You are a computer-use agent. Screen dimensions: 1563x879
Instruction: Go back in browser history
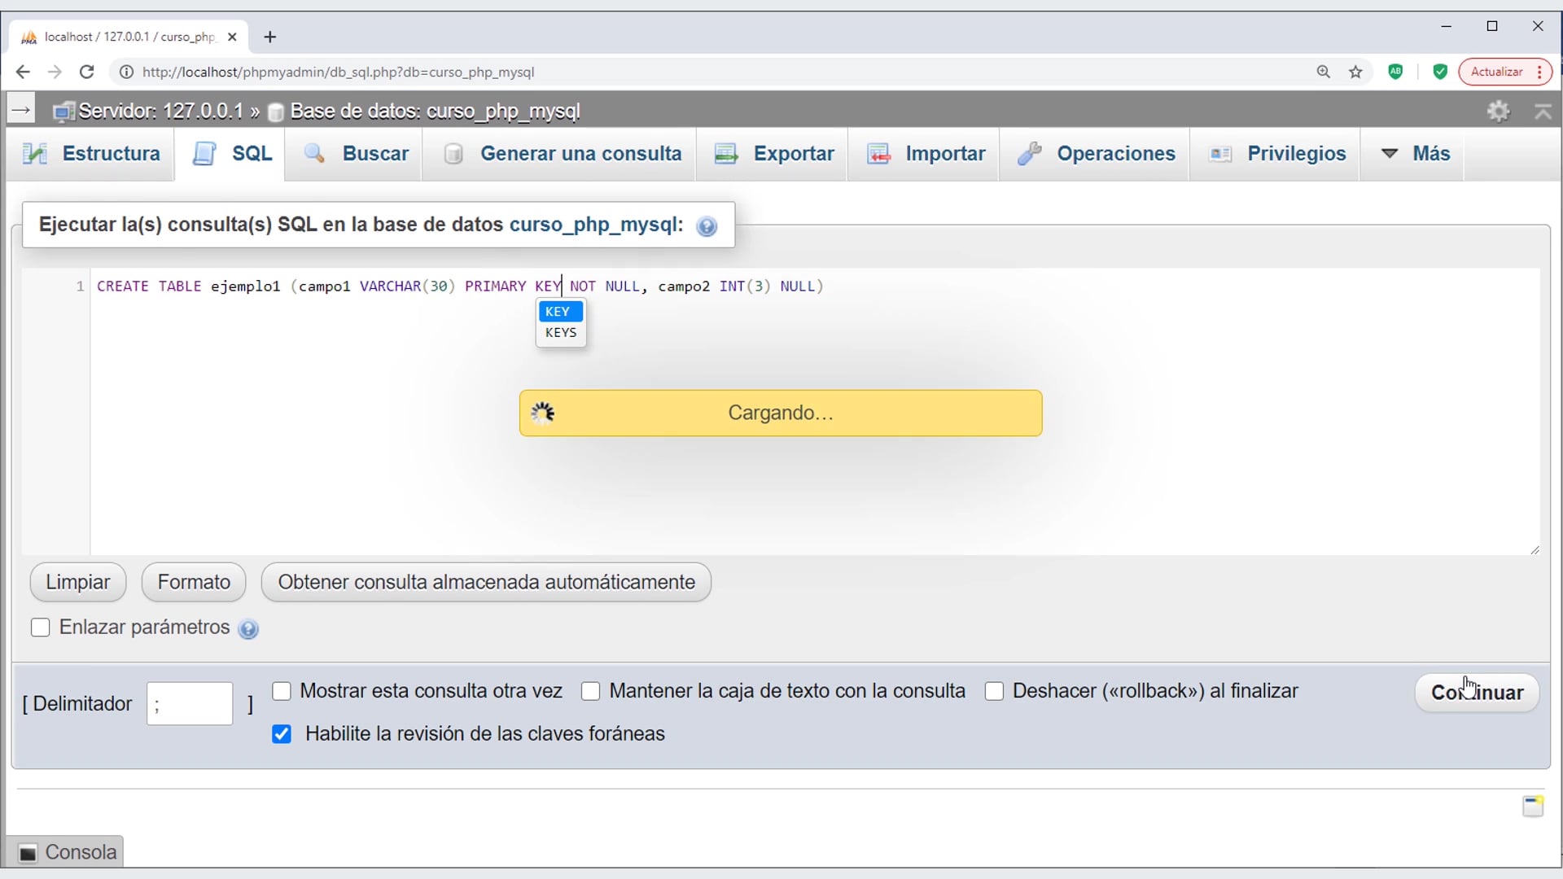pyautogui.click(x=23, y=72)
